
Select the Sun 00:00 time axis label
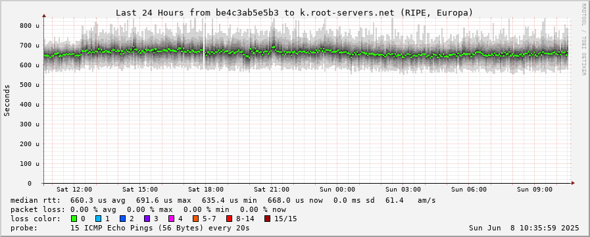pyautogui.click(x=337, y=189)
